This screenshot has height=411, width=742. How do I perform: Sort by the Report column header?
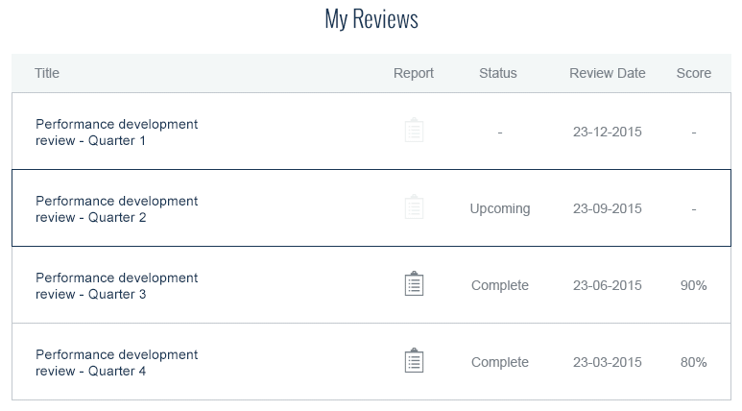click(x=414, y=73)
